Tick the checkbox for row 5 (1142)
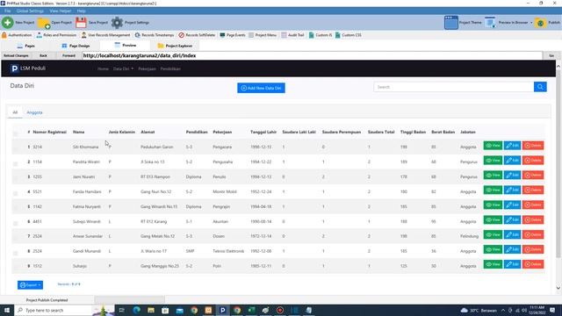 click(x=16, y=208)
